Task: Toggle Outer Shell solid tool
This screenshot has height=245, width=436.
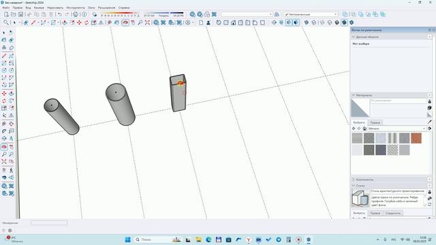Action: coord(345,14)
